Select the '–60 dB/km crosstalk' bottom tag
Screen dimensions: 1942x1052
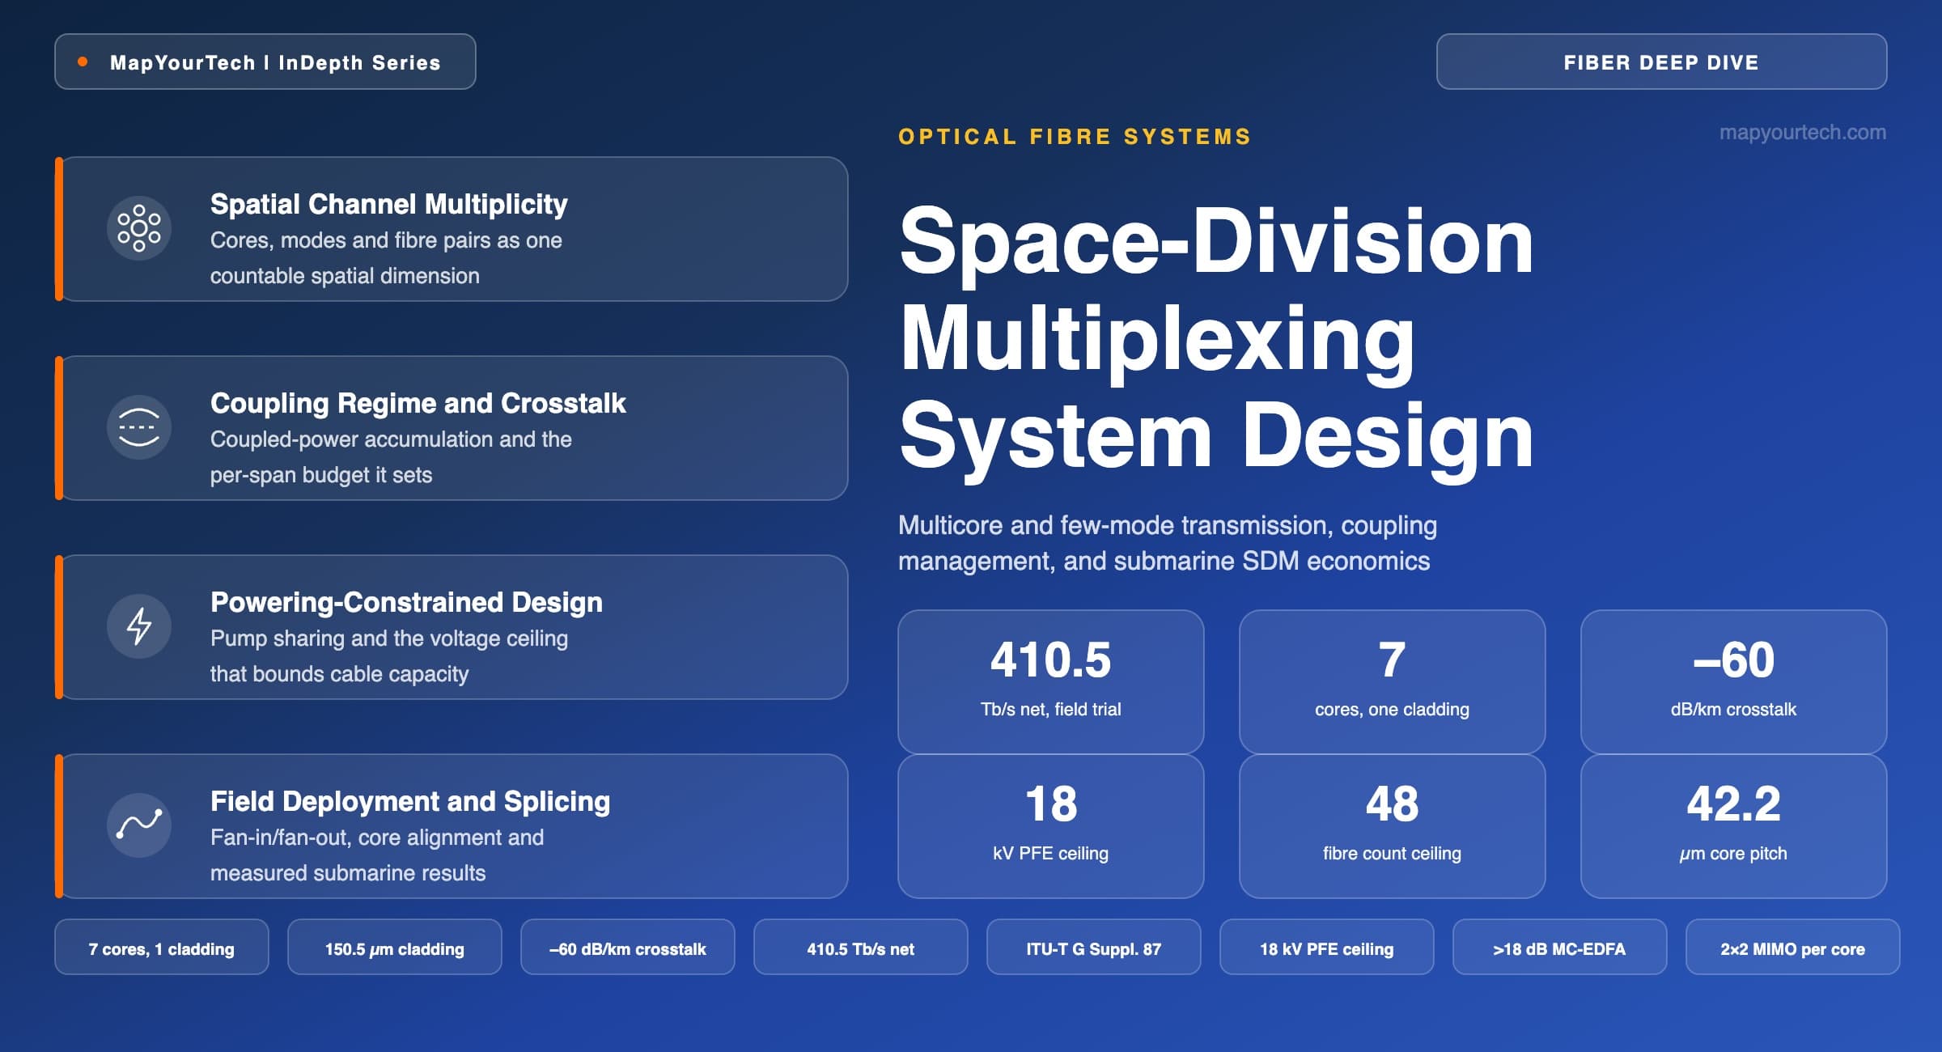pos(628,947)
